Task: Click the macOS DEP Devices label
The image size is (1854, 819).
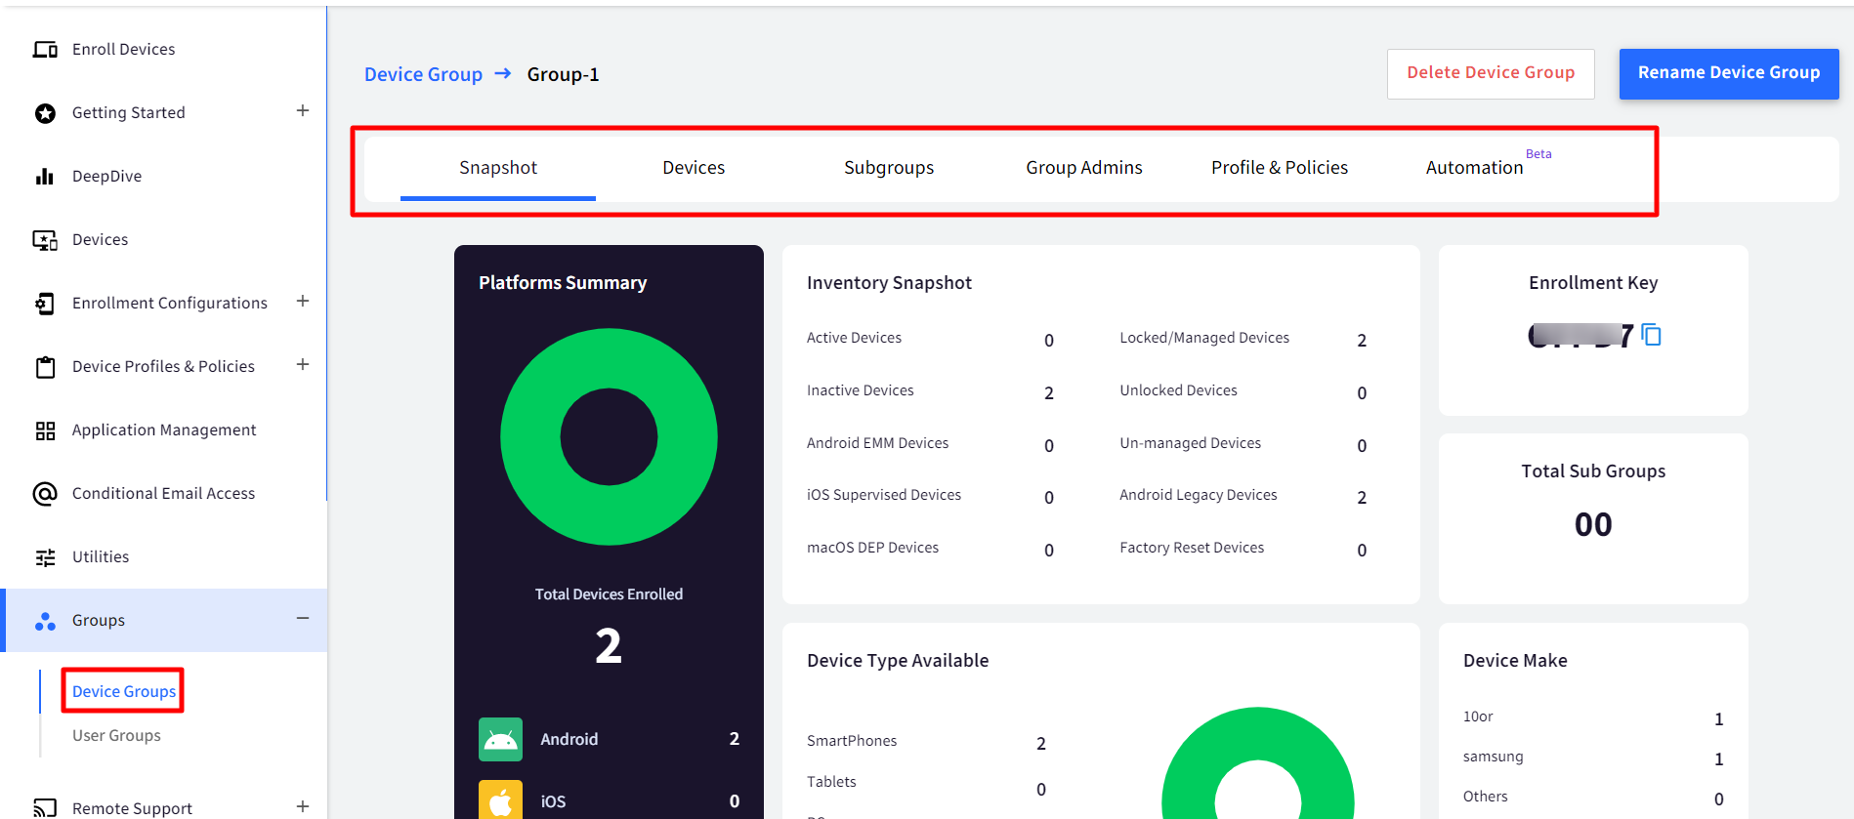Action: [x=872, y=548]
